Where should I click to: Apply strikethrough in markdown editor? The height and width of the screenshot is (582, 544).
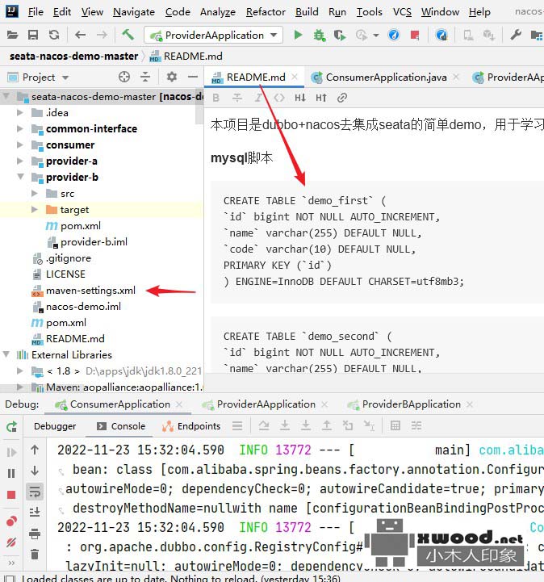[236, 98]
